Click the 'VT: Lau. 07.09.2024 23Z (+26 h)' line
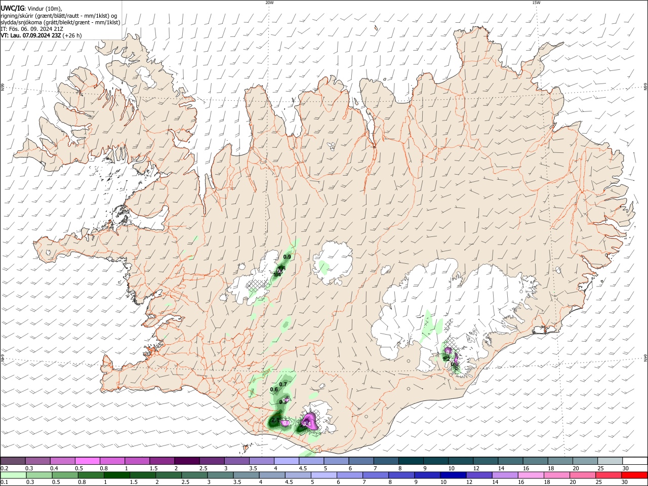This screenshot has height=486, width=648. 41,35
